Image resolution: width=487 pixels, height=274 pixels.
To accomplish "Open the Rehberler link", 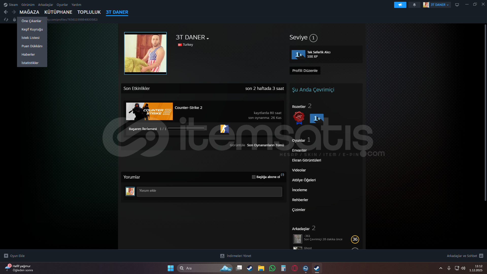I will coord(300,200).
